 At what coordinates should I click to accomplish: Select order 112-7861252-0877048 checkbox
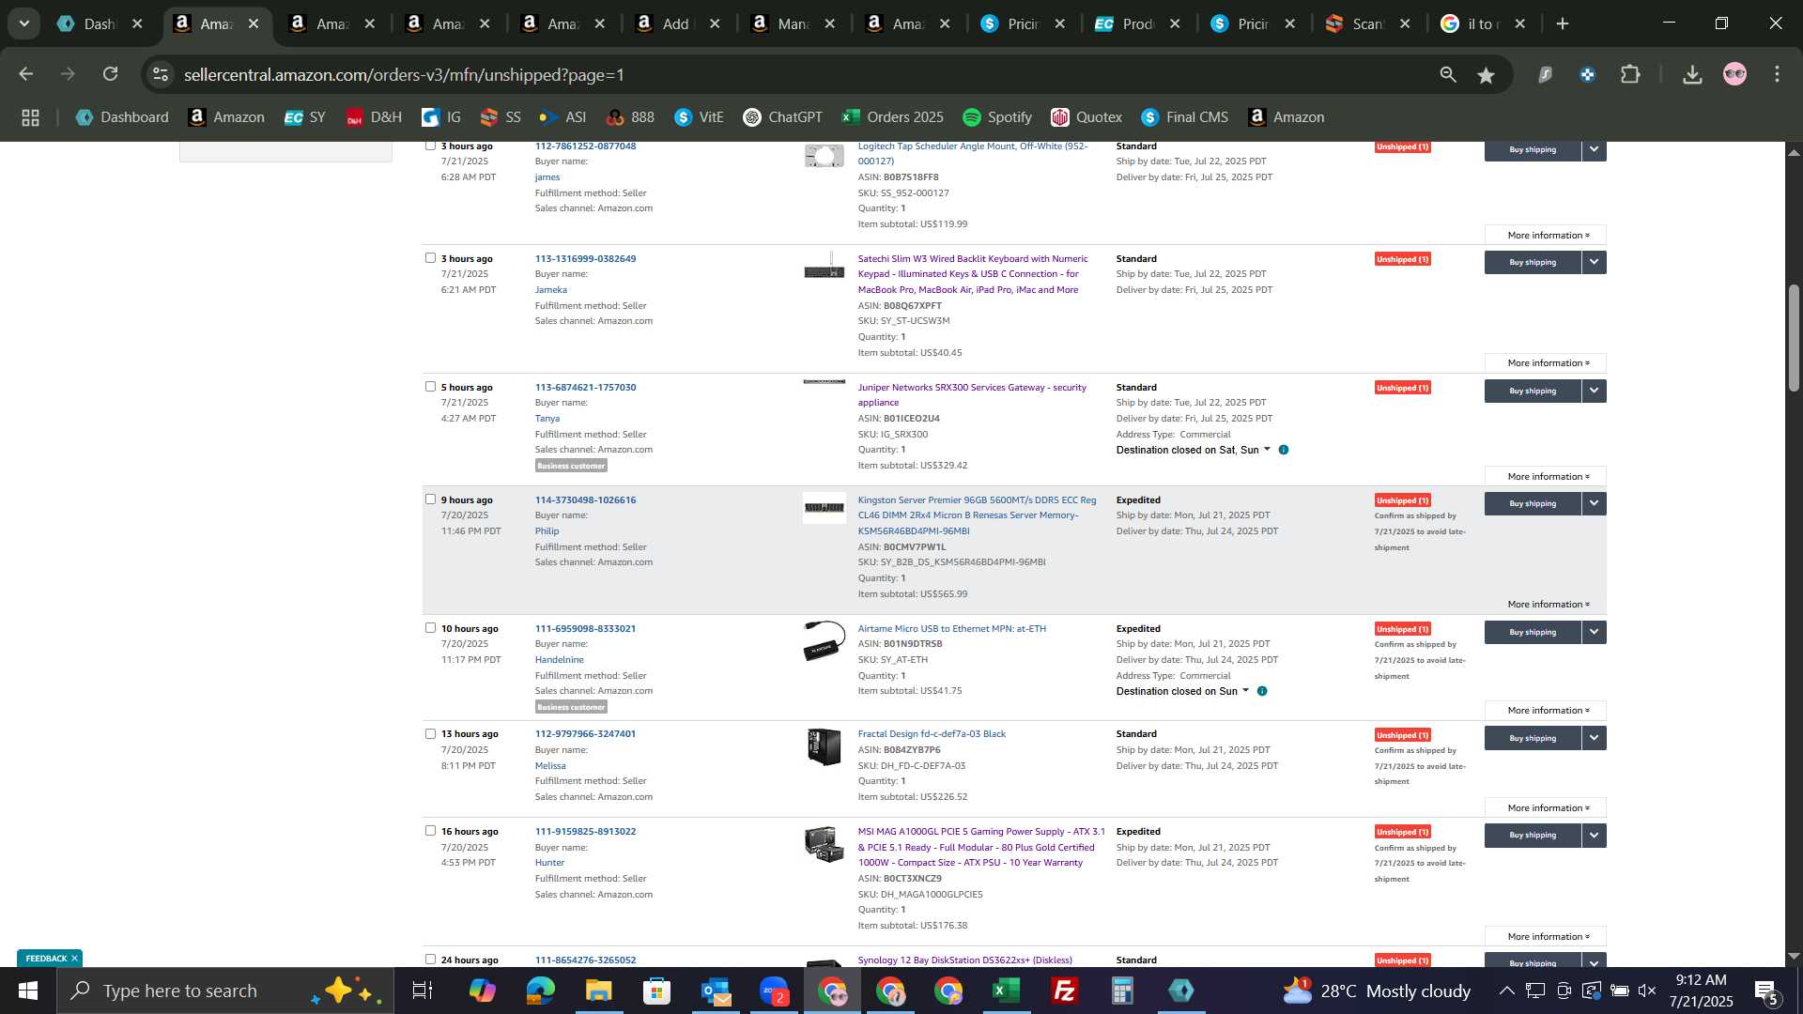coord(430,146)
